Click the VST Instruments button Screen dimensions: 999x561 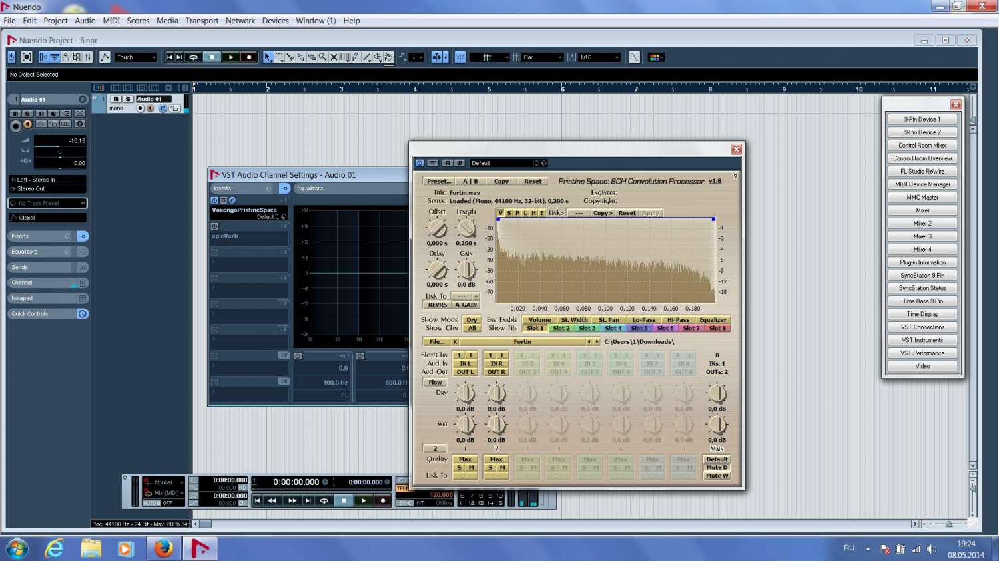click(x=922, y=340)
